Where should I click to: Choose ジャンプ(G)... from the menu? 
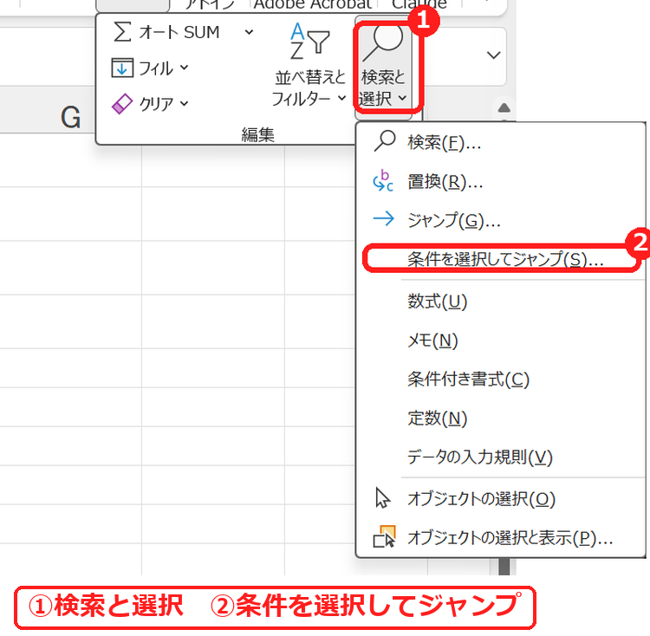pyautogui.click(x=500, y=220)
